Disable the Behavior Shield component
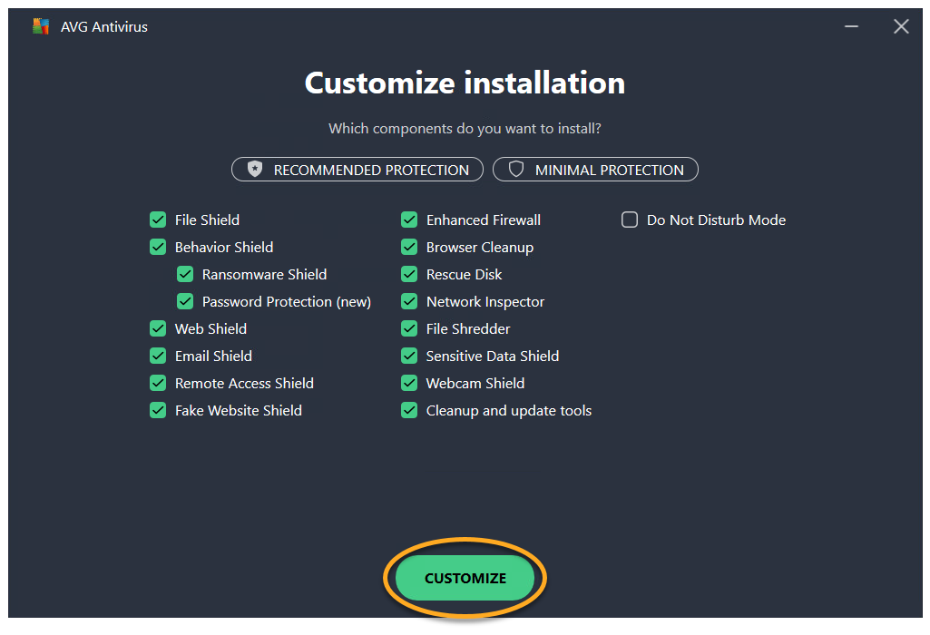Image resolution: width=930 pixels, height=635 pixels. coord(158,247)
